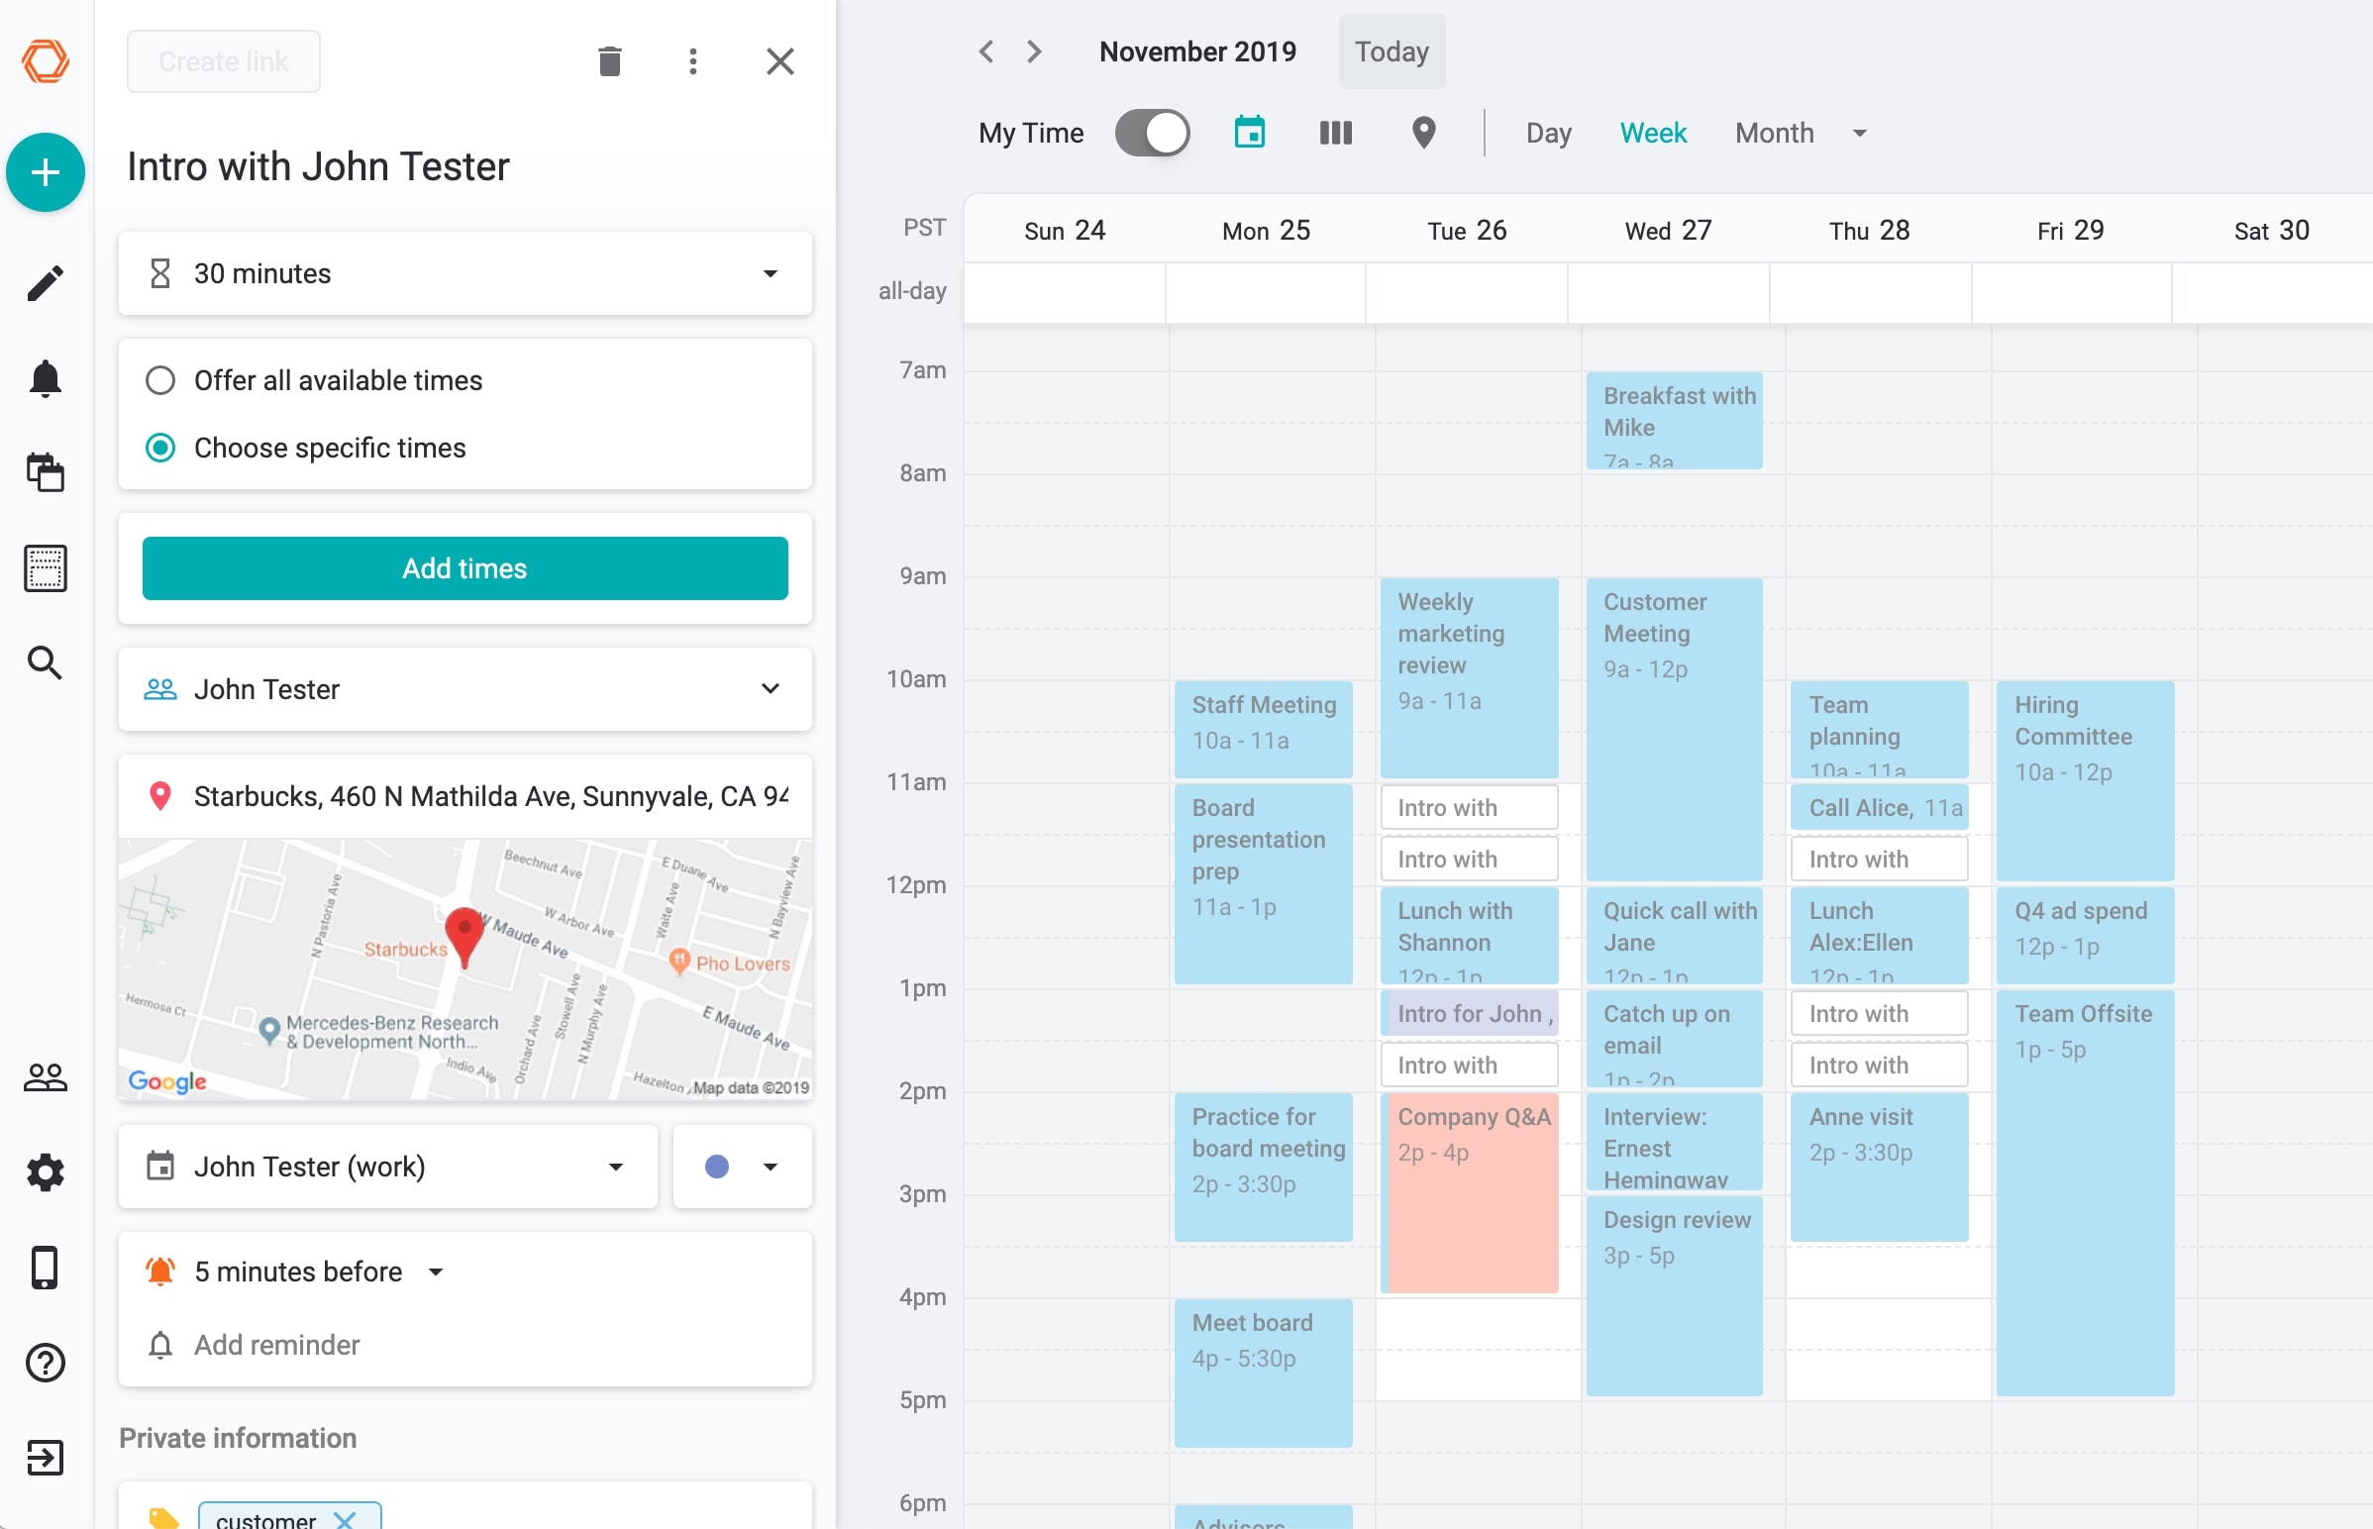Switch to Month calendar view tab
Screen dimensions: 2373x1529
click(x=1773, y=133)
